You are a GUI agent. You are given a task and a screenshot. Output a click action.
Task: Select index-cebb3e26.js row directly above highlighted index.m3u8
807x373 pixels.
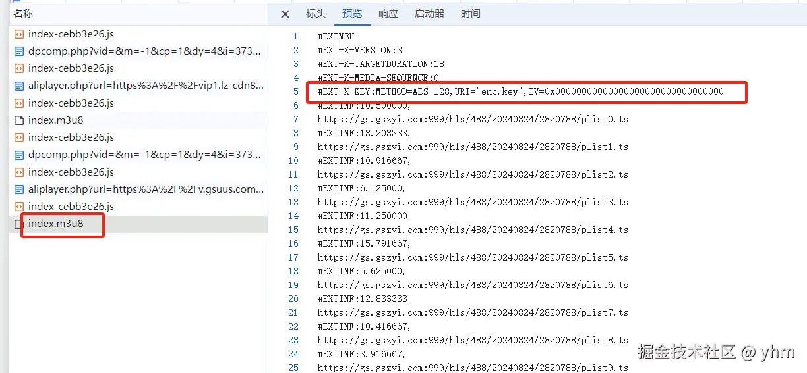point(138,207)
